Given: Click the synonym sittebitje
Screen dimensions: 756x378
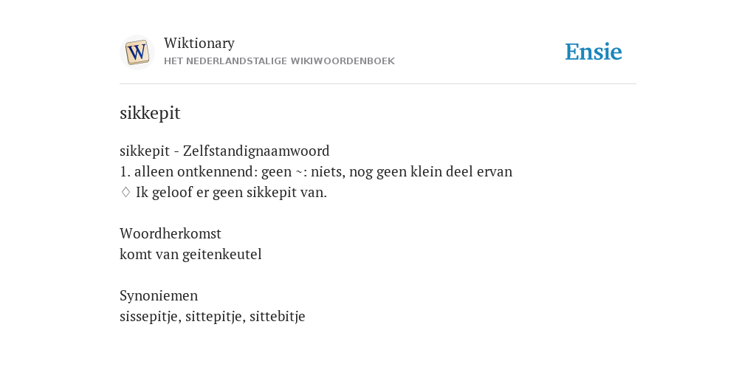Looking at the screenshot, I should [278, 316].
